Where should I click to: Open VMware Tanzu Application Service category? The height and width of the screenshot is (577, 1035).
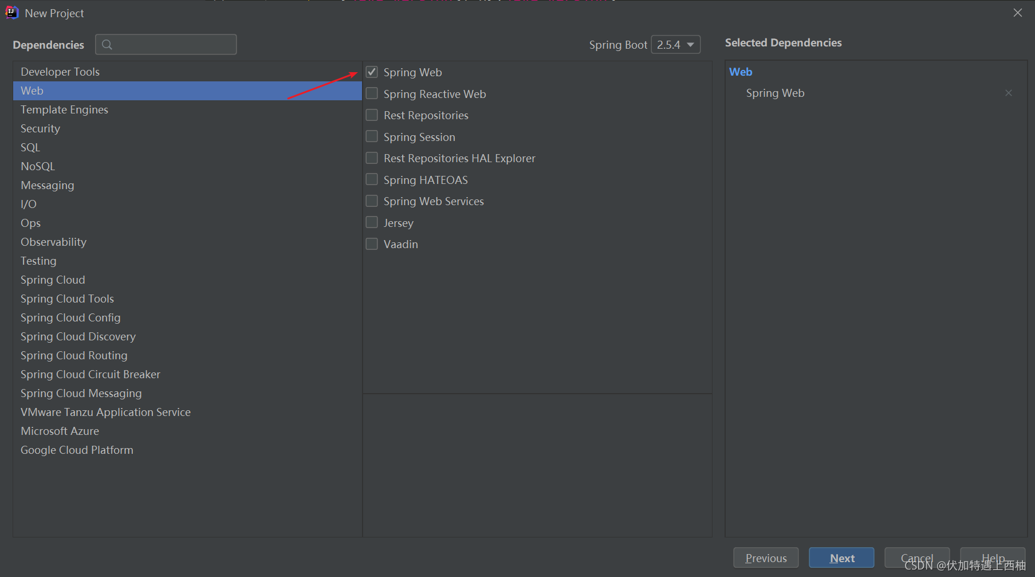[187, 412]
